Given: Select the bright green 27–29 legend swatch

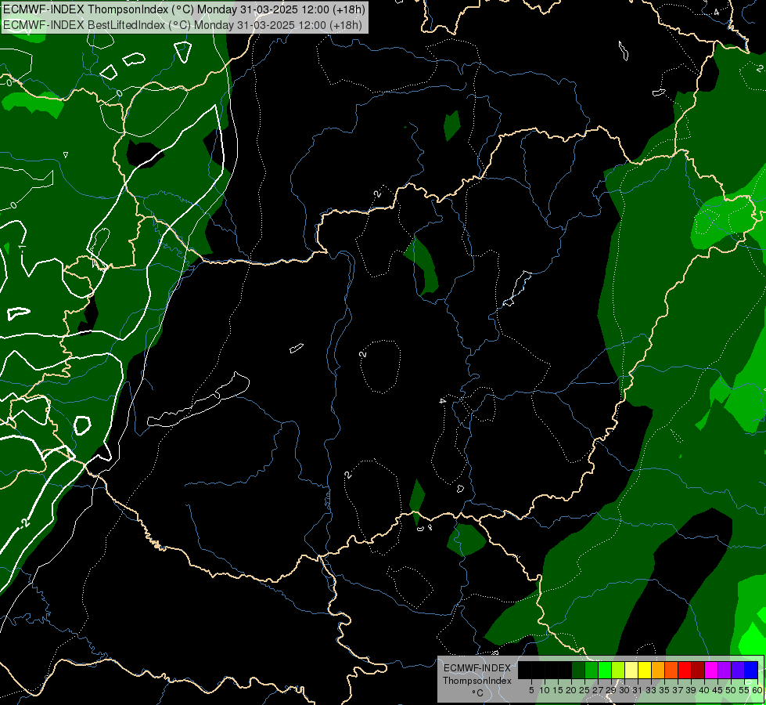Looking at the screenshot, I should click(605, 670).
